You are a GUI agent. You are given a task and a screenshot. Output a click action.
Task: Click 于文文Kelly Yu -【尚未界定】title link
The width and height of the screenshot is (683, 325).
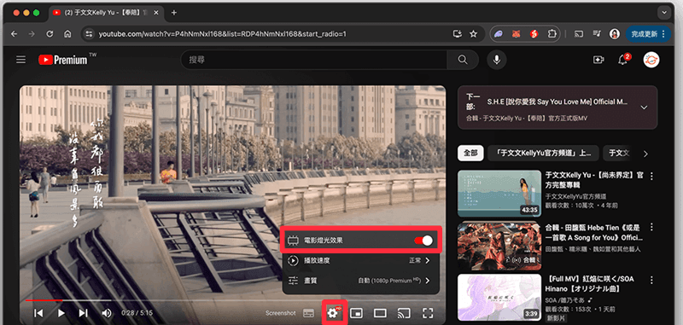(x=594, y=180)
